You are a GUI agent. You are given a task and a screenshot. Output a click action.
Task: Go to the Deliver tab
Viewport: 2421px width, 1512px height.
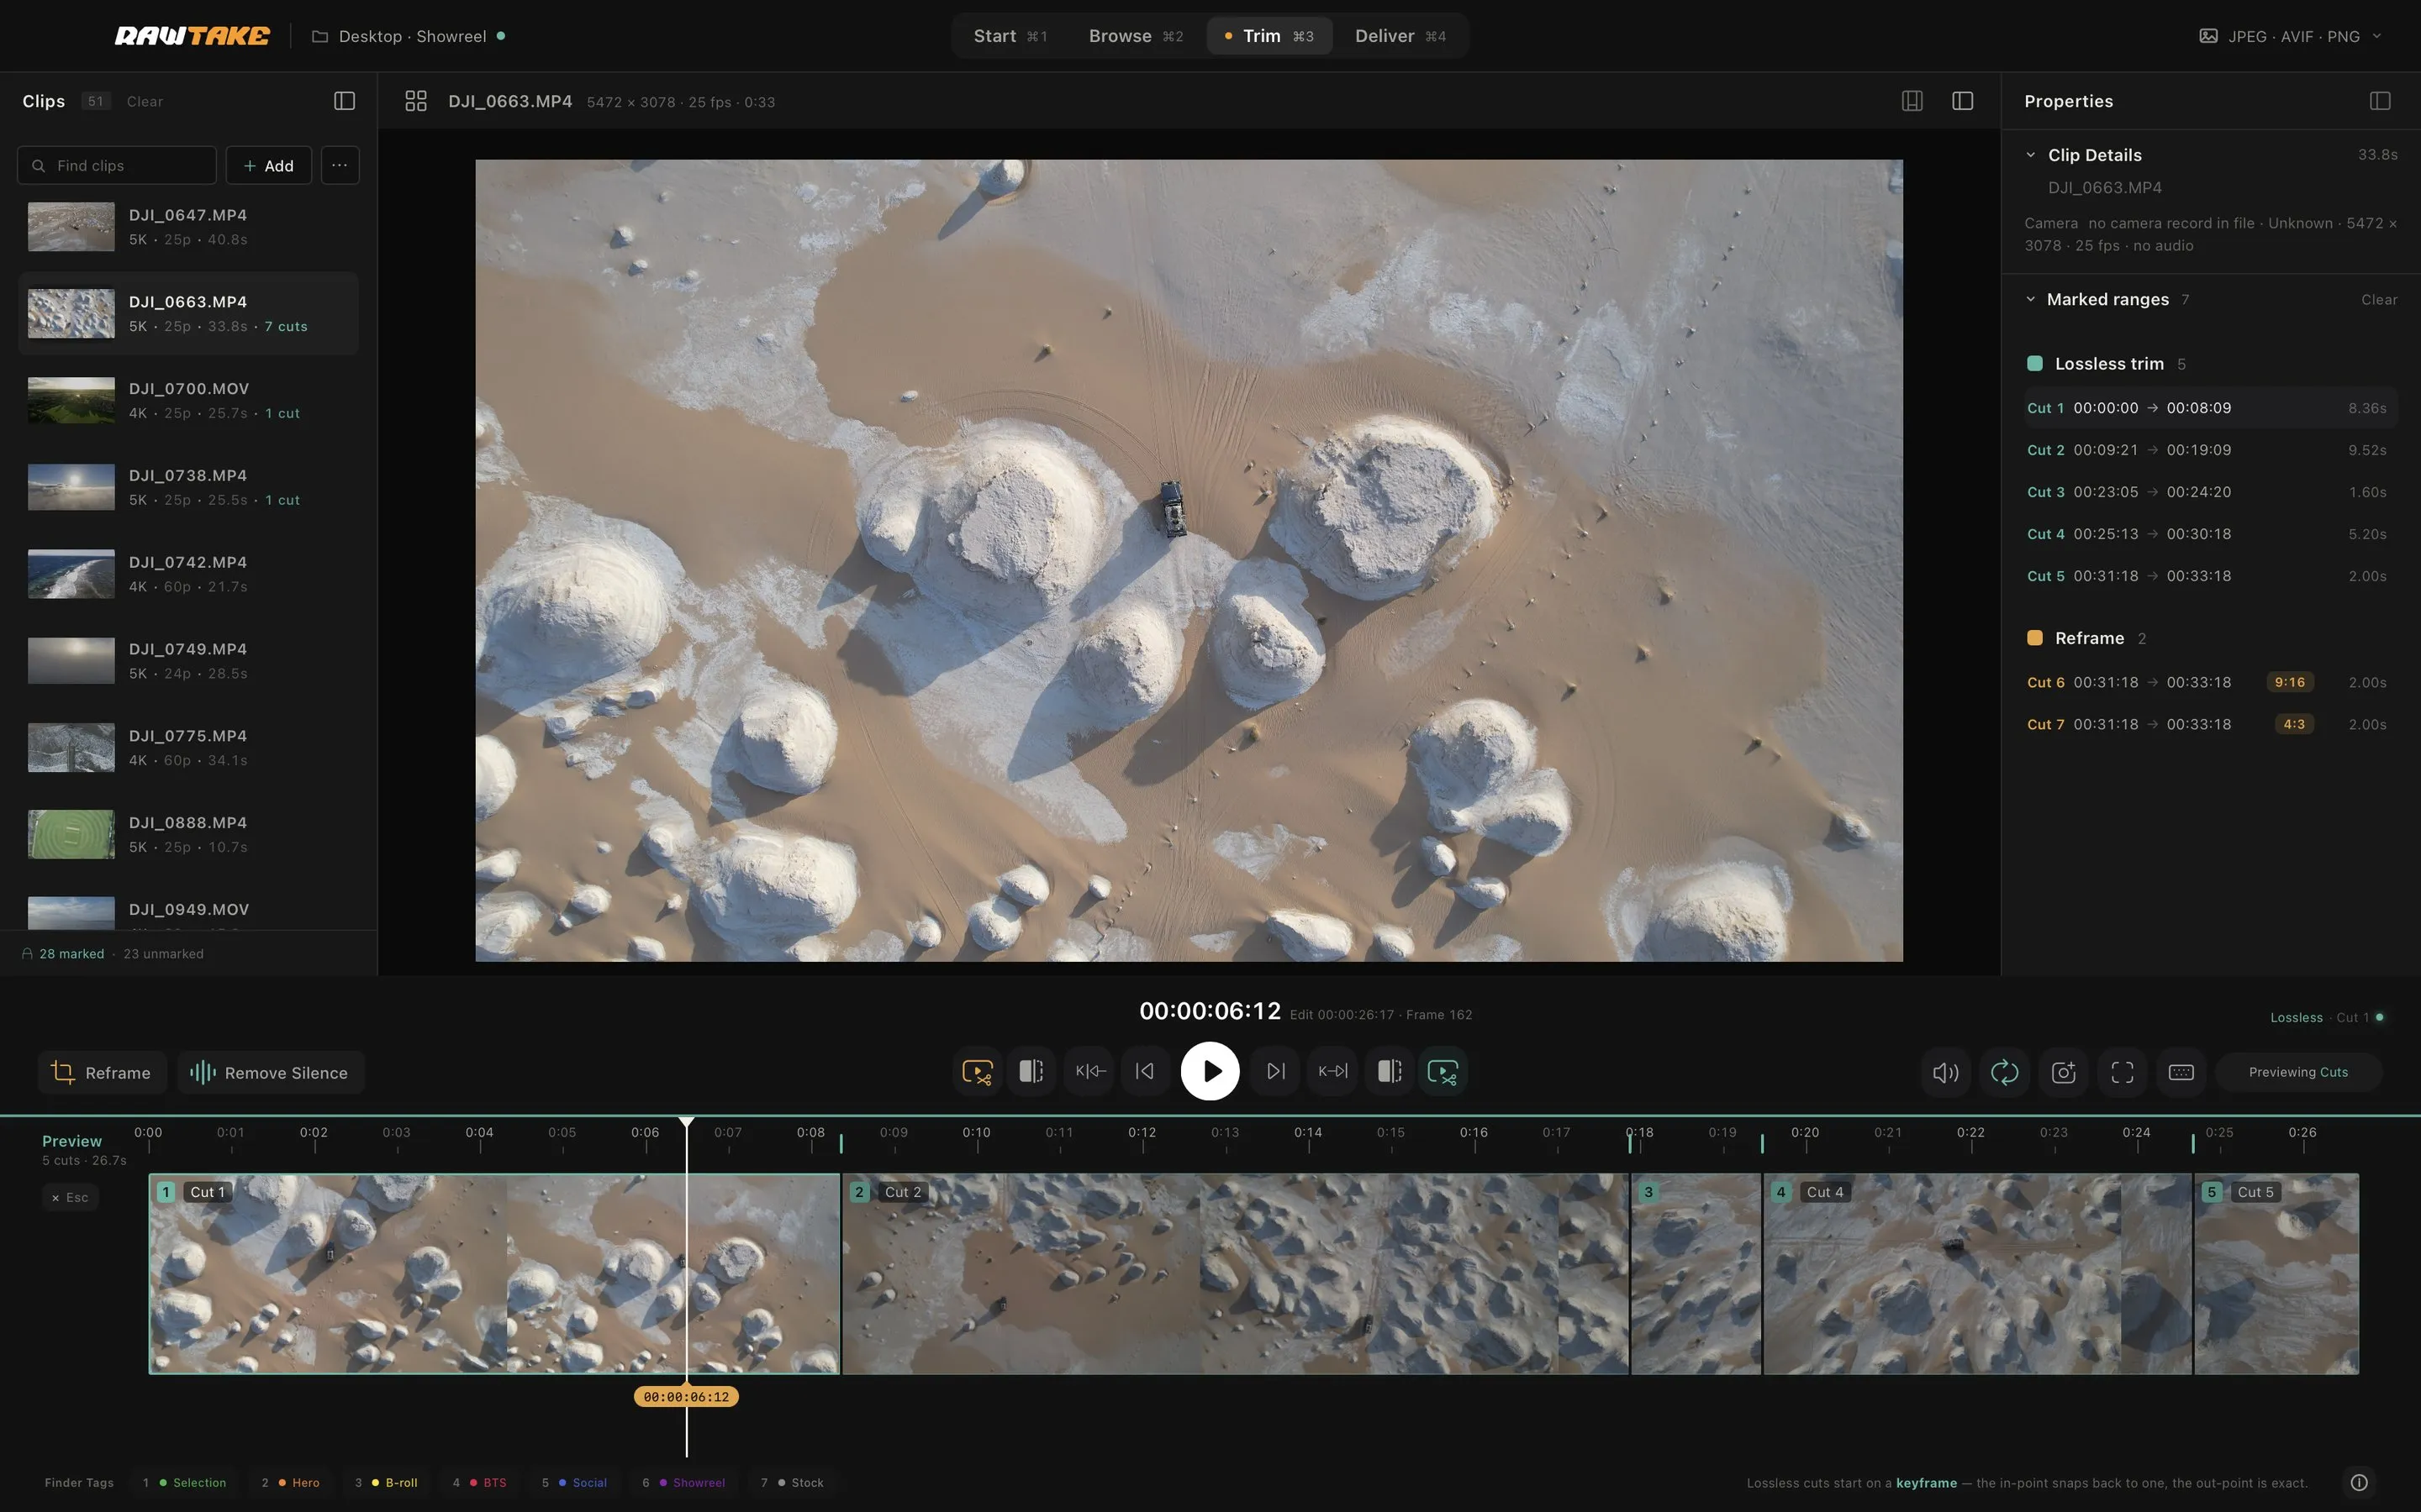click(x=1400, y=36)
